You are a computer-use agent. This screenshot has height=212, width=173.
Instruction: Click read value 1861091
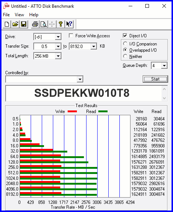[157, 151]
